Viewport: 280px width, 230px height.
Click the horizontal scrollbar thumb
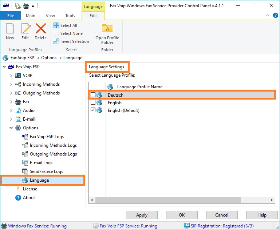point(168,200)
